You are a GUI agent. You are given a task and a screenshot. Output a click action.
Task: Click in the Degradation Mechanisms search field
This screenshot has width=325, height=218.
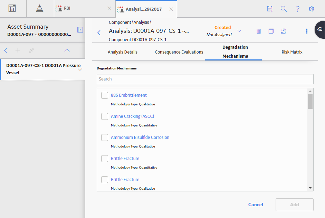[205, 79]
